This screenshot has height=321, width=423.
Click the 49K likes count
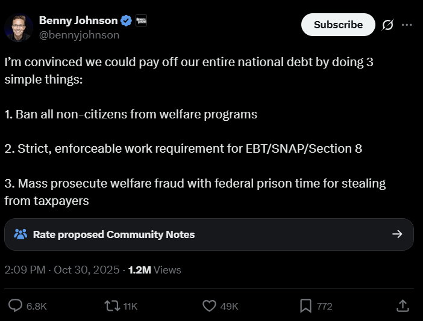point(229,307)
